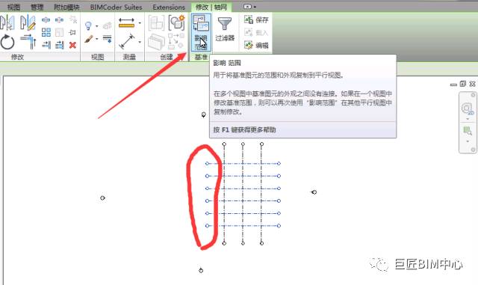Expand the Measure tool dropdown arrow
Viewport: 478px width, 285px height.
(x=140, y=23)
